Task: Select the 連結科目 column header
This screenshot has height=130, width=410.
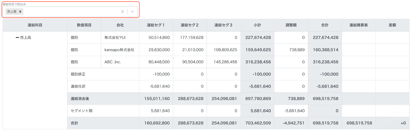Action: pos(35,25)
